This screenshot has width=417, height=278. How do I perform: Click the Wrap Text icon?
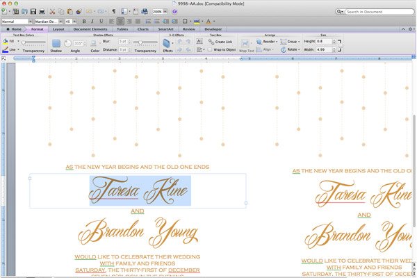[247, 45]
